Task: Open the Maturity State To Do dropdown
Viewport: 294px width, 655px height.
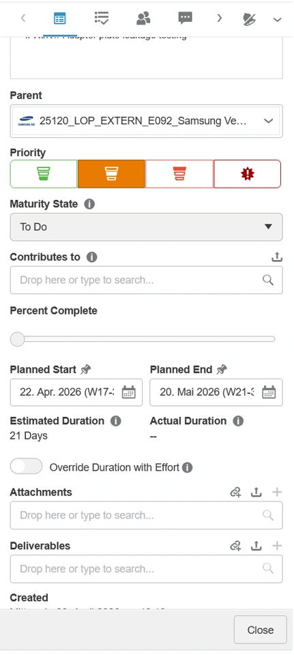Action: [146, 227]
